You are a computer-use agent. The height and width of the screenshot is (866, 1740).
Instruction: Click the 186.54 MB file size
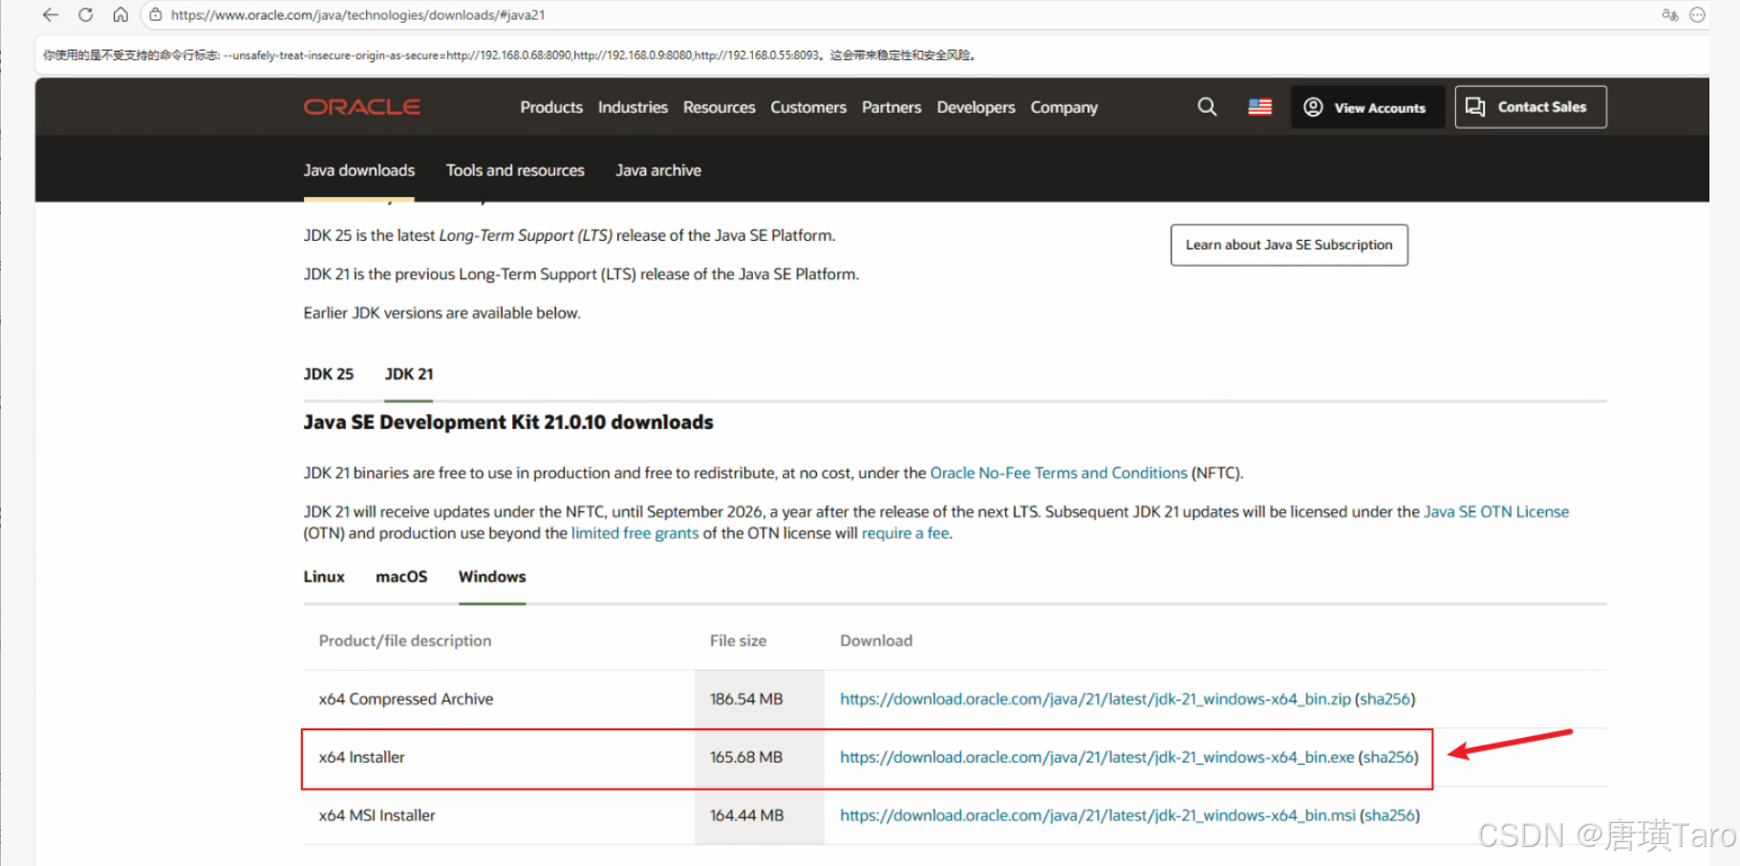746,699
